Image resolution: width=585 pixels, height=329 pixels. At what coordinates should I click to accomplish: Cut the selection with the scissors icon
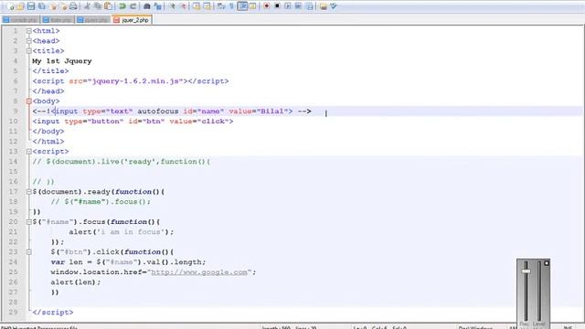click(x=87, y=6)
